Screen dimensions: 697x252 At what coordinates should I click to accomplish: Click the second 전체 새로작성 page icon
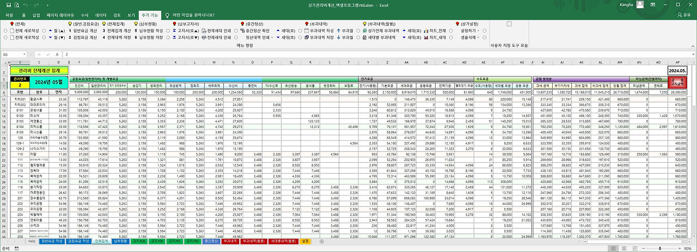pyautogui.click(x=12, y=38)
